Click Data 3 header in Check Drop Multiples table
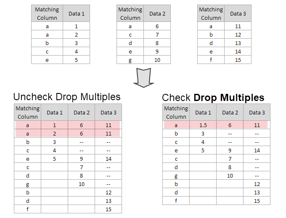The width and height of the screenshot is (286, 218). [x=257, y=112]
